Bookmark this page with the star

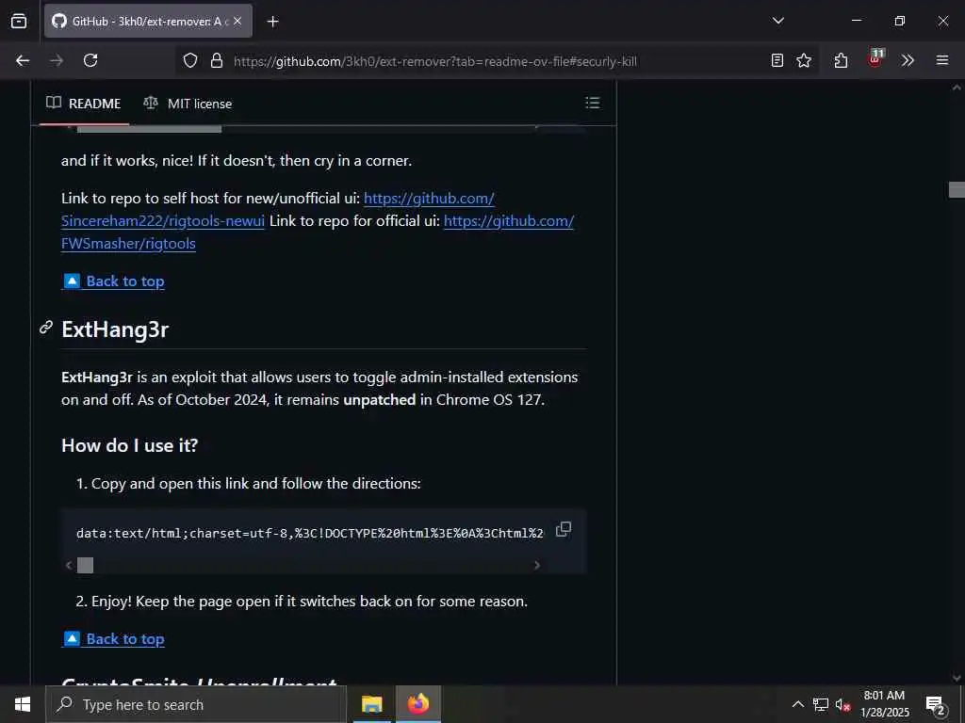pos(804,60)
